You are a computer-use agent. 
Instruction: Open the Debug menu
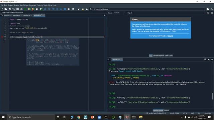26,5
